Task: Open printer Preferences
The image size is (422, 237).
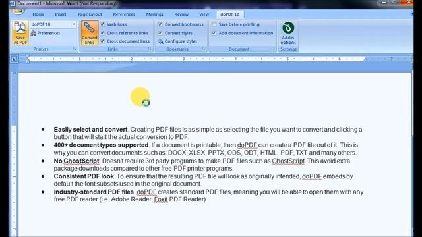Action: (45, 33)
